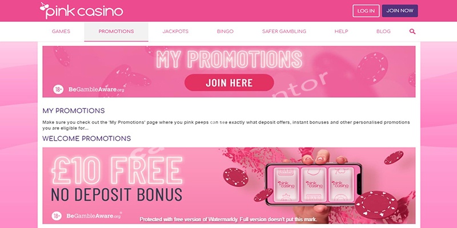The image size is (457, 228).
Task: Visit the Safer Gambling page
Action: point(284,31)
